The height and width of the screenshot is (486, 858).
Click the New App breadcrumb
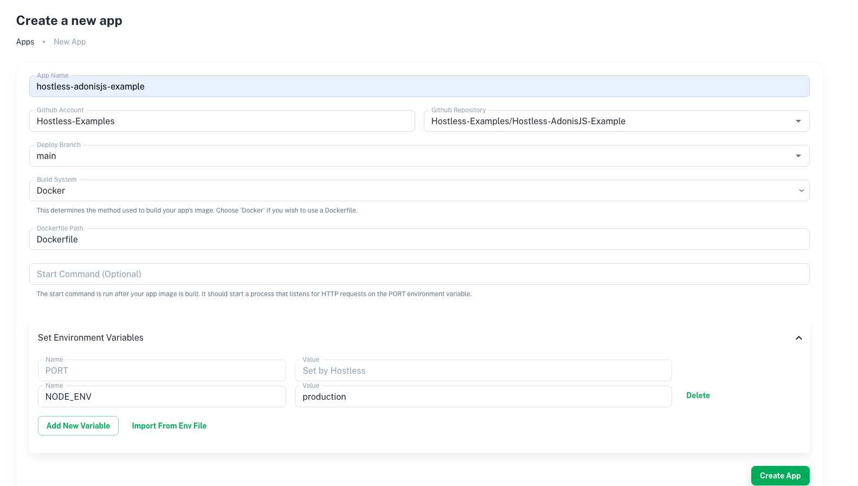click(69, 42)
